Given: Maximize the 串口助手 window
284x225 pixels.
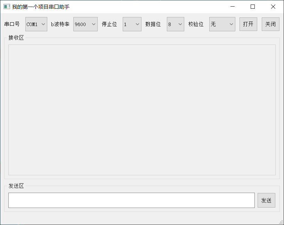Looking at the screenshot, I should coord(253,7).
